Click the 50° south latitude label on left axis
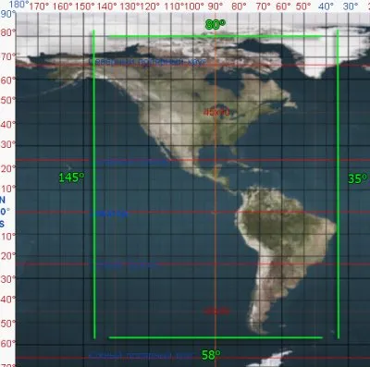The height and width of the screenshot is (367, 370). click(x=8, y=324)
